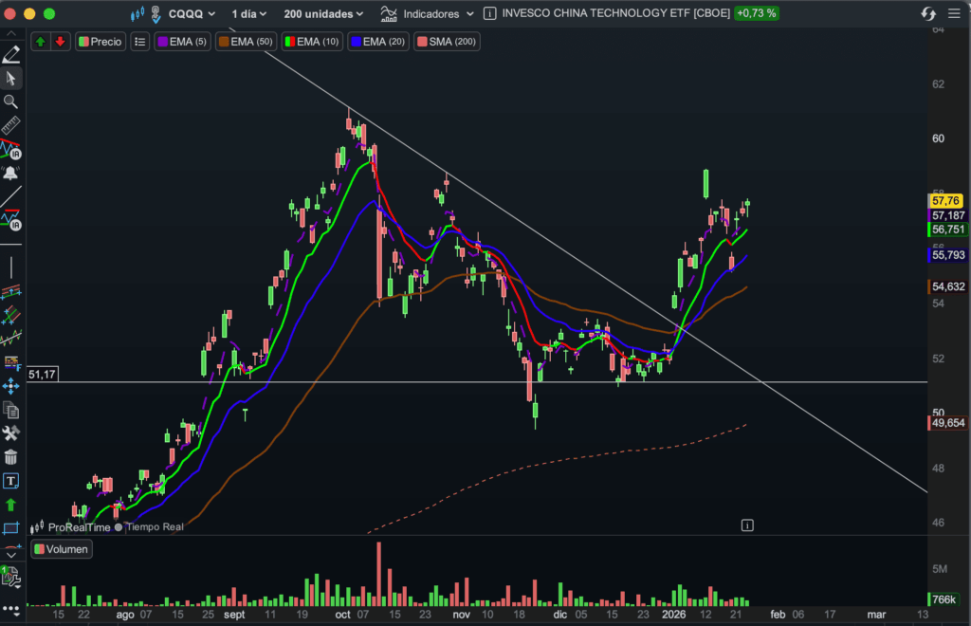This screenshot has width=971, height=626.
Task: Click the Volumen panel label
Action: 62,549
